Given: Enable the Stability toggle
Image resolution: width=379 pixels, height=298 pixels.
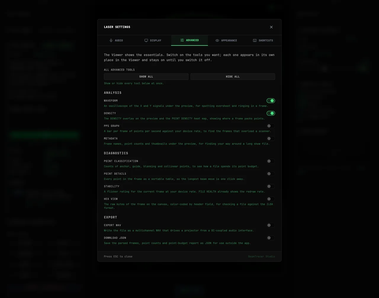Looking at the screenshot, I should pyautogui.click(x=271, y=186).
